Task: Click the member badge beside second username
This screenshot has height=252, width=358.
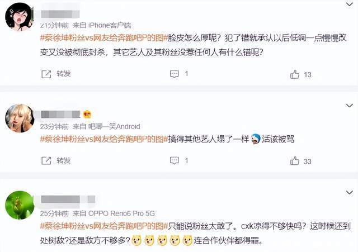Action: pyautogui.click(x=87, y=114)
